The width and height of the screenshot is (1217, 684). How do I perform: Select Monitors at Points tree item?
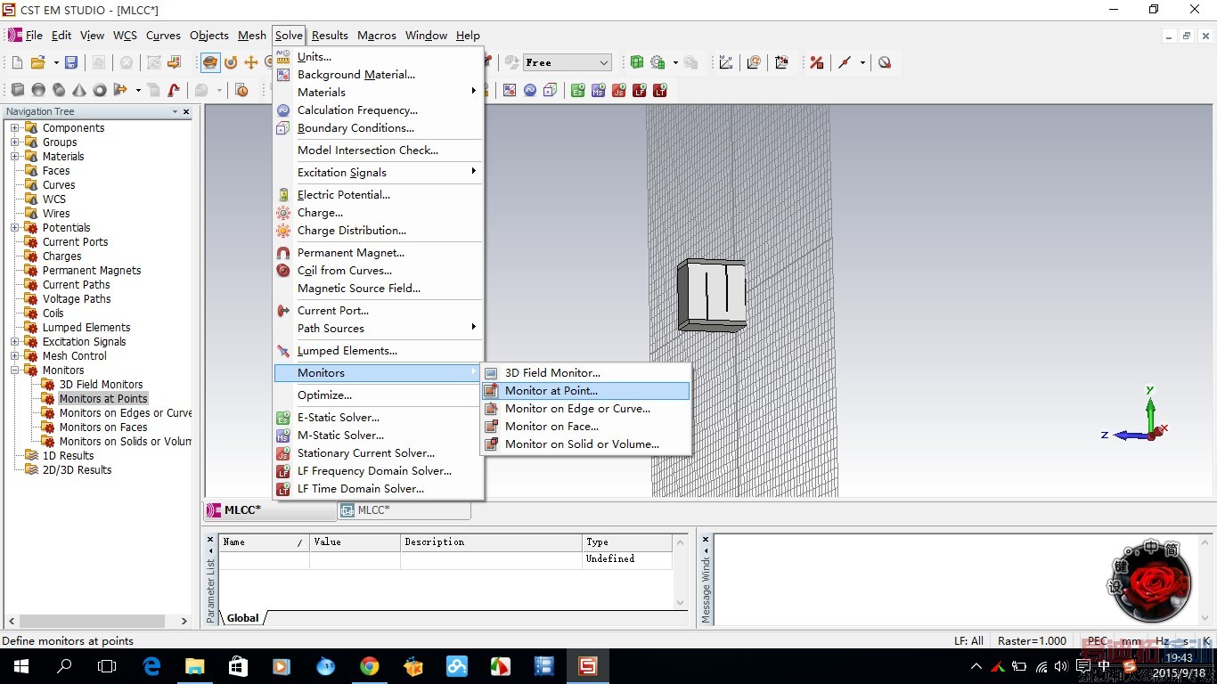point(102,399)
